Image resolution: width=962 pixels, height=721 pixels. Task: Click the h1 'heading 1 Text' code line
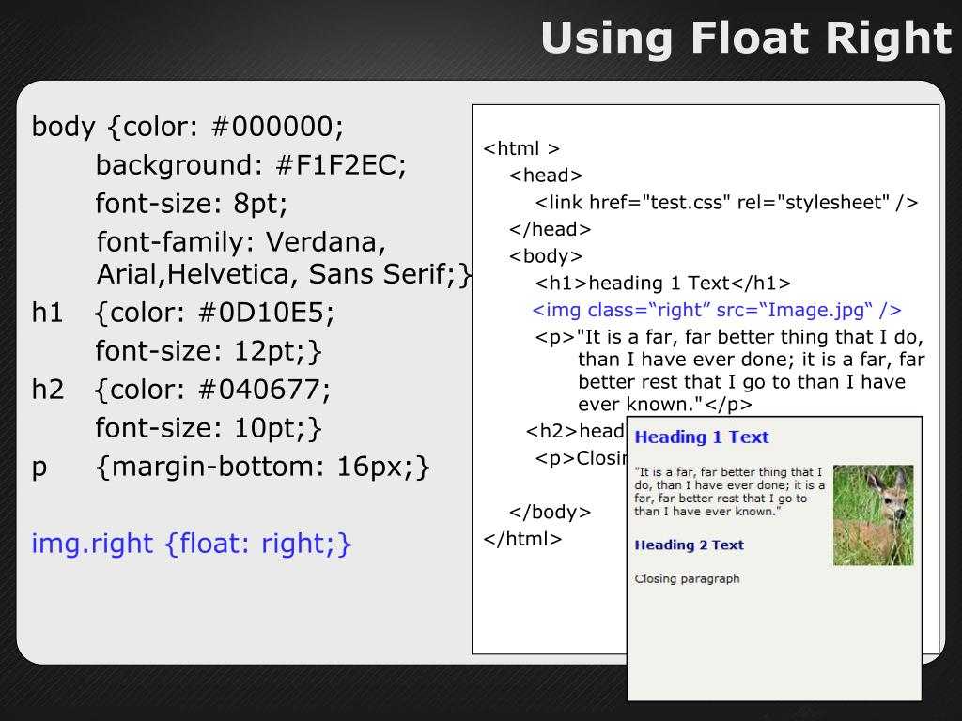(663, 283)
